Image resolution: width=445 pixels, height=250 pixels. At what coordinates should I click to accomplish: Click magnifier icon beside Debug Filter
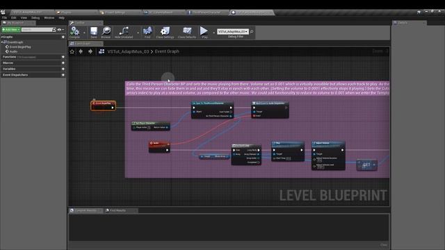pyautogui.click(x=252, y=31)
